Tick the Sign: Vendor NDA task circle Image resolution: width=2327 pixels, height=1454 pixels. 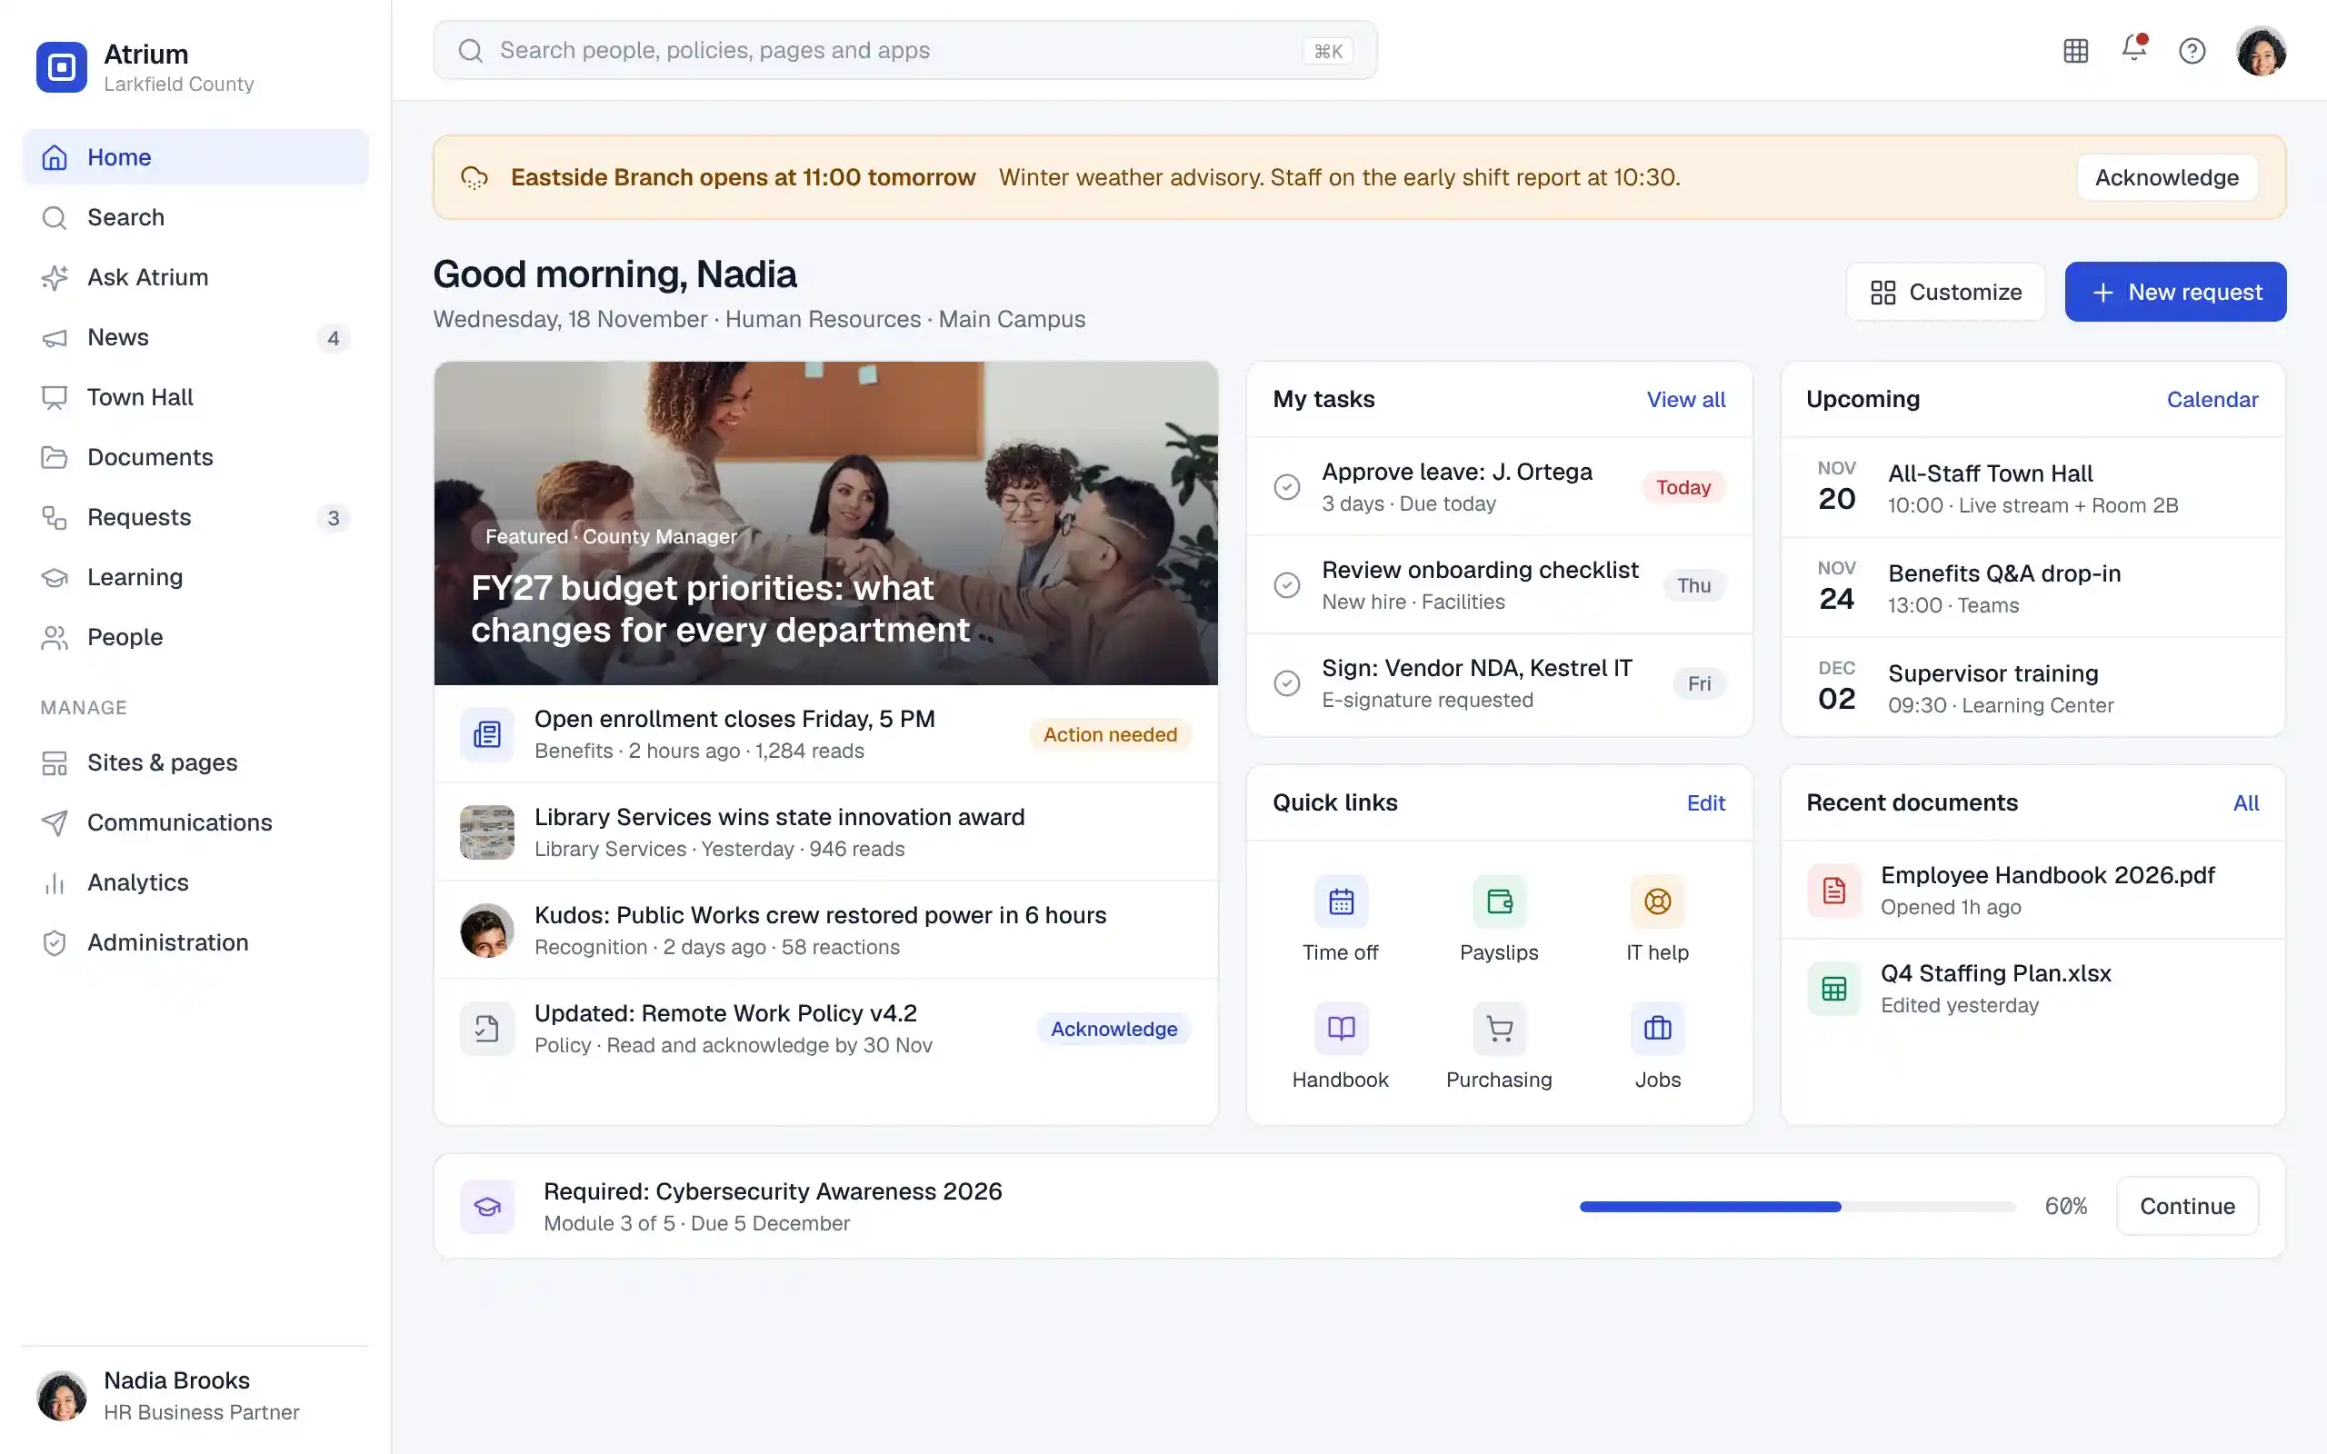[1286, 683]
